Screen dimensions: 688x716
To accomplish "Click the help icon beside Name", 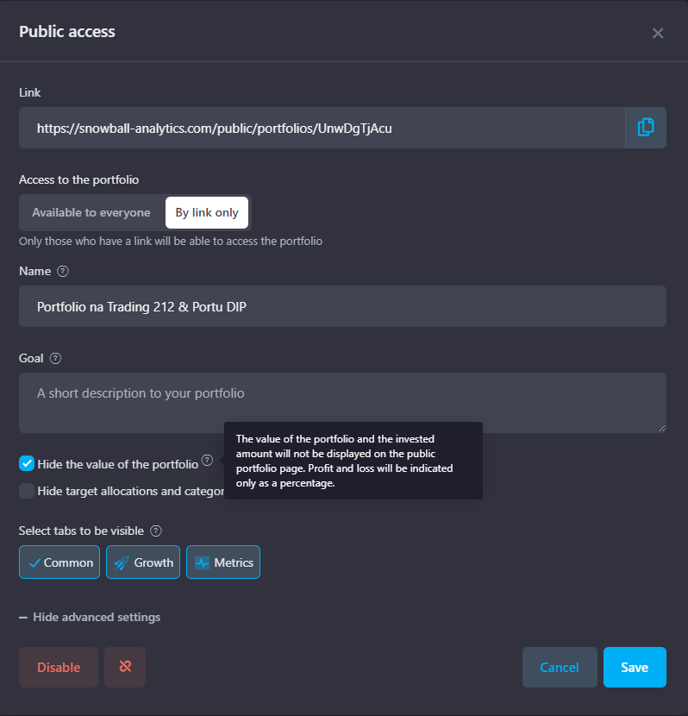I will 62,271.
